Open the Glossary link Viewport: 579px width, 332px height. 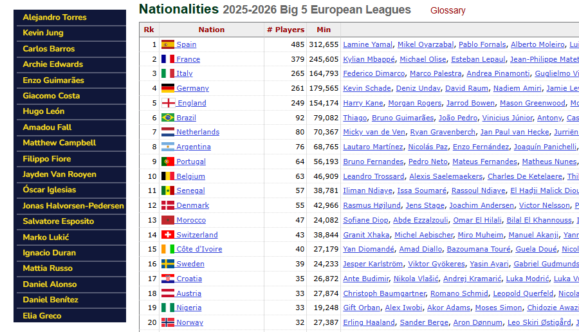coord(448,10)
